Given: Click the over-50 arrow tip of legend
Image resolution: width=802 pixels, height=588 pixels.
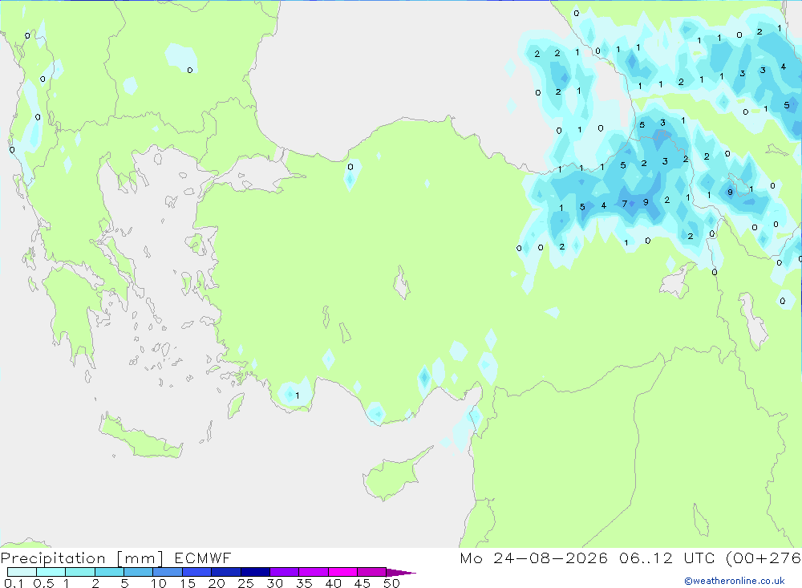Looking at the screenshot, I should pos(401,572).
